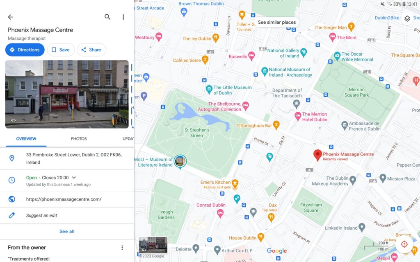Open search with the magnifier icon
This screenshot has height=262, width=420.
tap(107, 17)
